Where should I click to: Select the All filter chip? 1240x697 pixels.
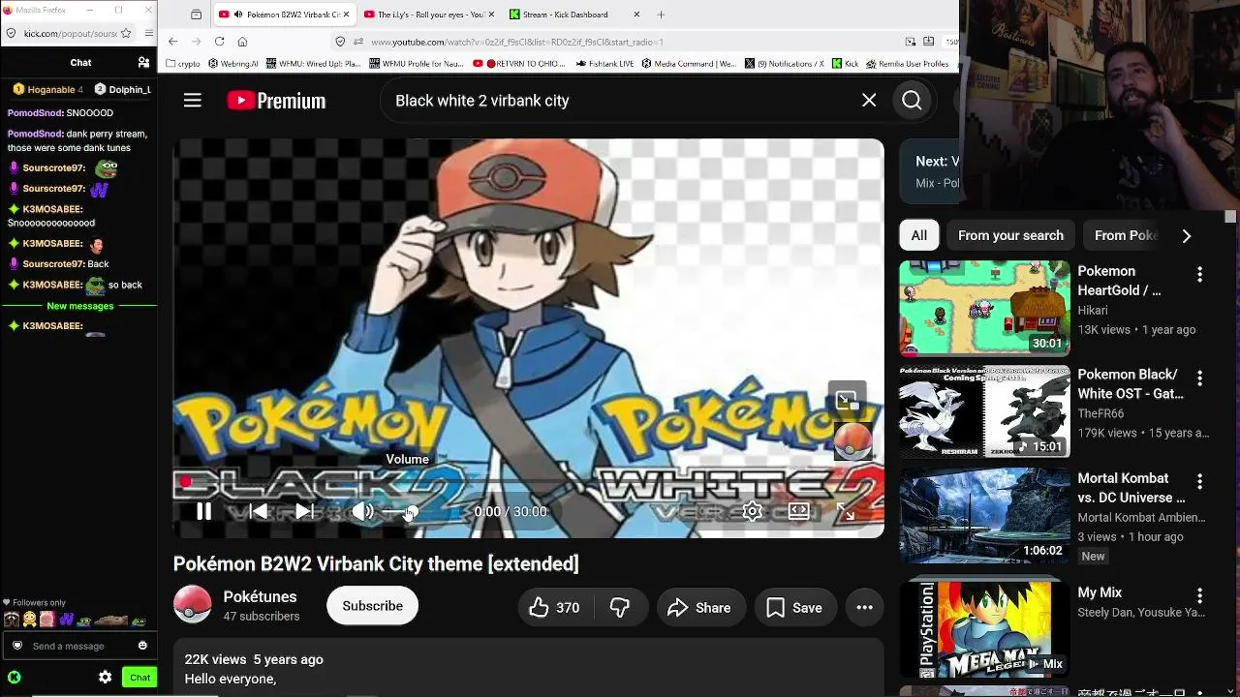[919, 235]
